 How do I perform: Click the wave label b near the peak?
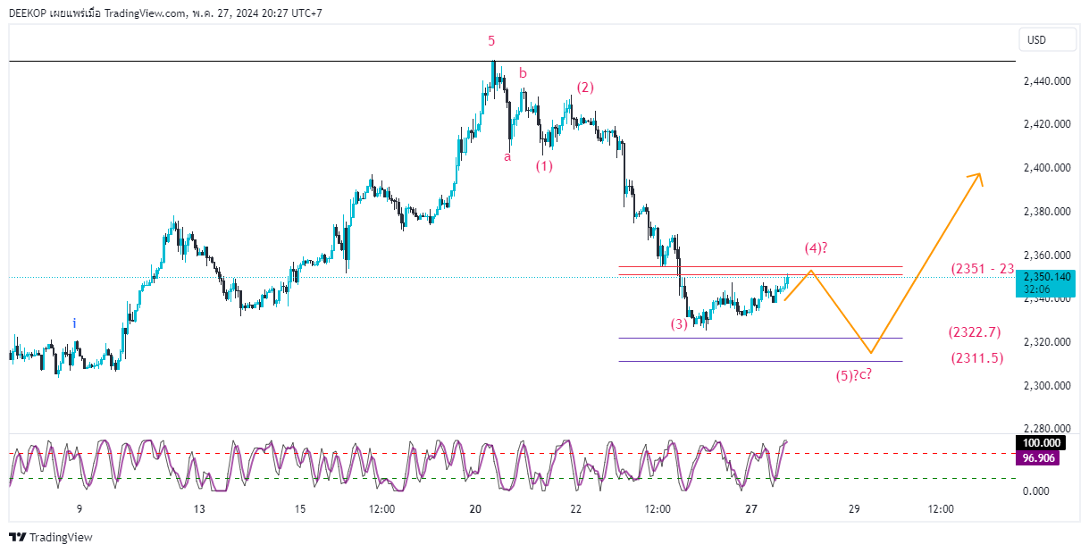coord(524,73)
